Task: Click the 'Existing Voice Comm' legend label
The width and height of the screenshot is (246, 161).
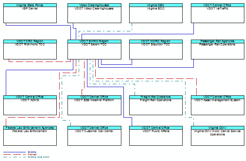Action: click(x=39, y=157)
